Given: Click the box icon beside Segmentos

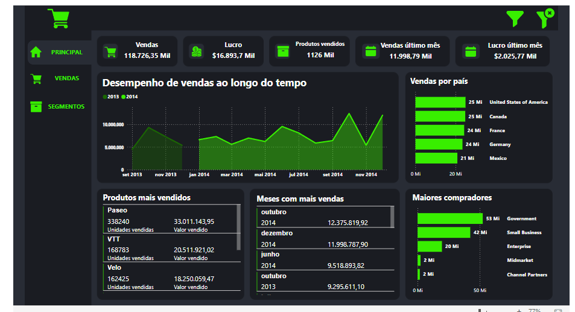Looking at the screenshot, I should 36,107.
